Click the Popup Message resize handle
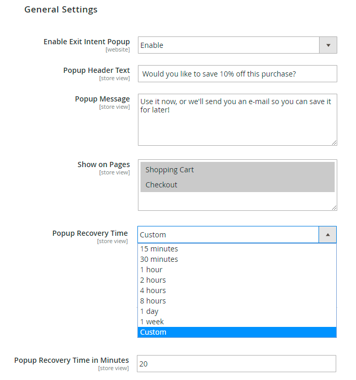The image size is (356, 380). click(334, 143)
